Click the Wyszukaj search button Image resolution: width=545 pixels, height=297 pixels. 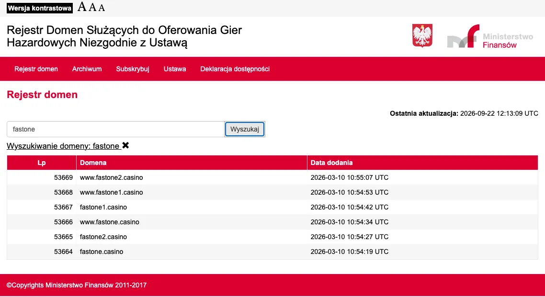click(245, 129)
